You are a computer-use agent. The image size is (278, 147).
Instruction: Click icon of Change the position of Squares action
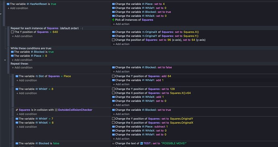(x=113, y=40)
